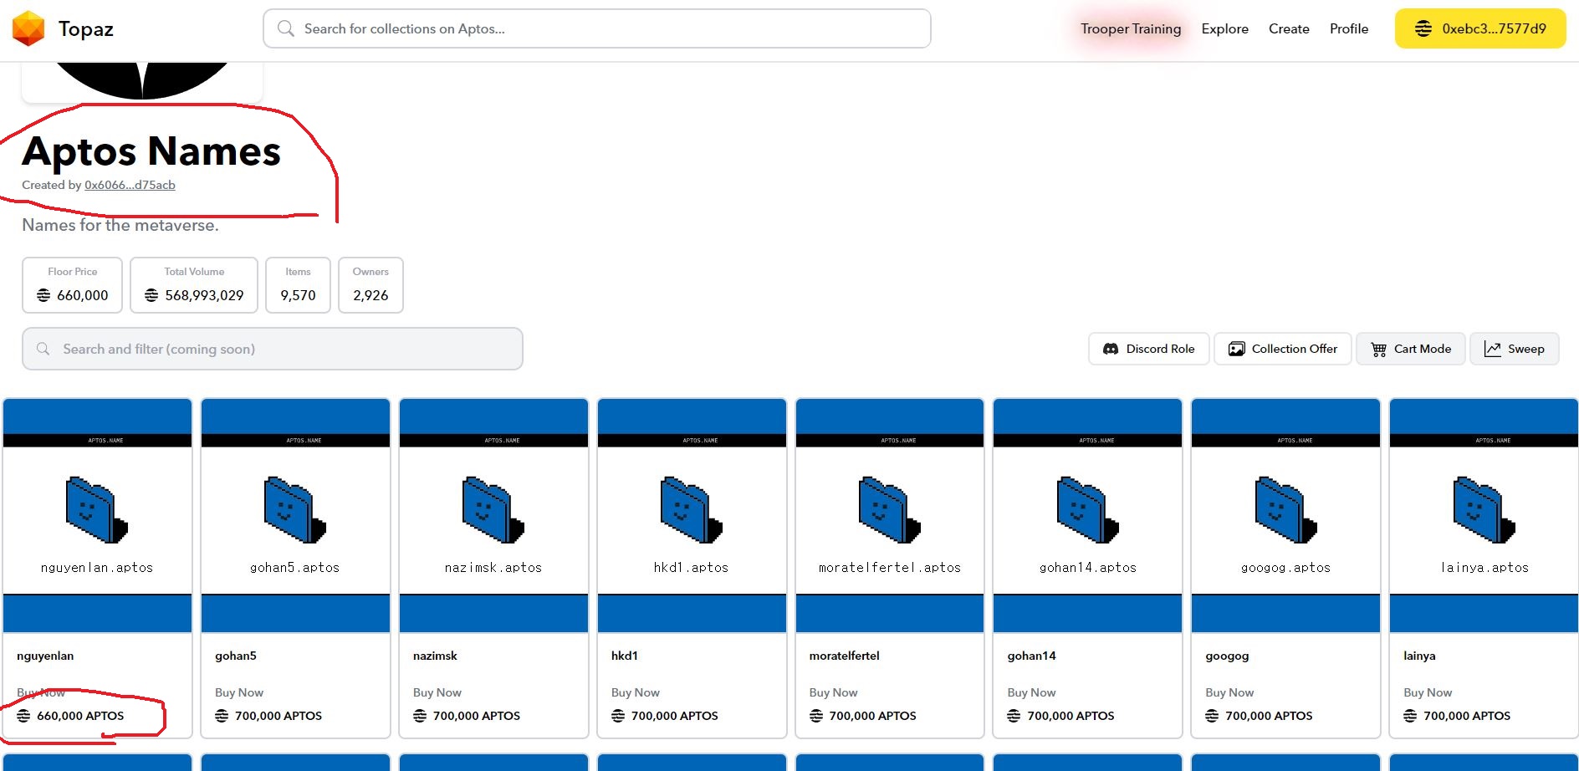Click the Aptos icon beside the hkd1 price
Viewport: 1579px width, 771px height.
618,716
